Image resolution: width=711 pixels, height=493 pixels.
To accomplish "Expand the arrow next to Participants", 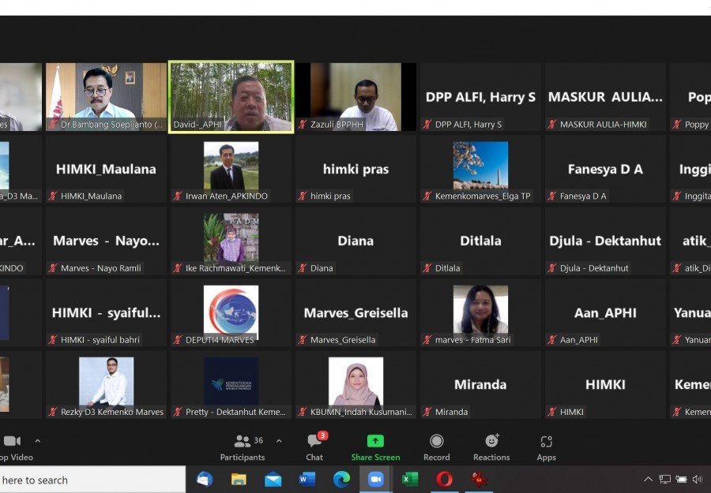I will pos(278,441).
